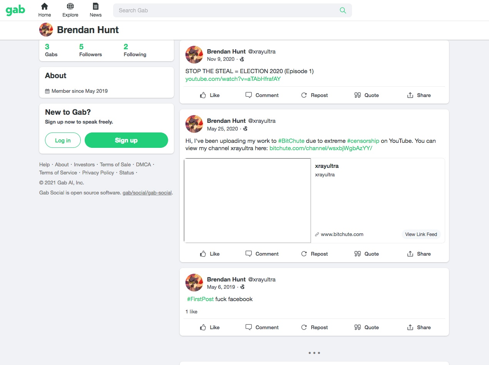View the 1 like count
This screenshot has width=489, height=365.
191,311
